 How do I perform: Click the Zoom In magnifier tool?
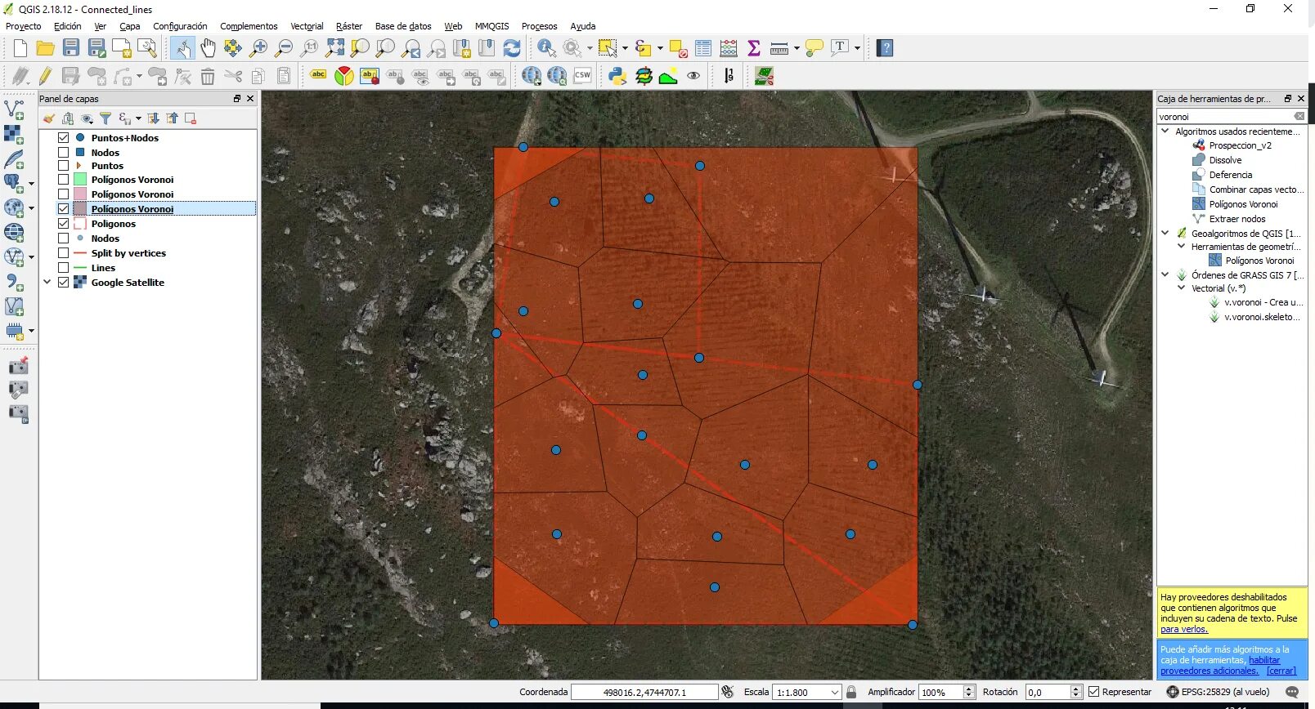click(258, 48)
